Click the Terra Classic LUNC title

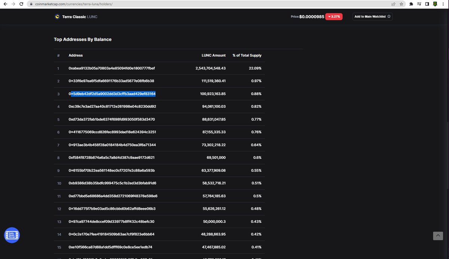80,17
